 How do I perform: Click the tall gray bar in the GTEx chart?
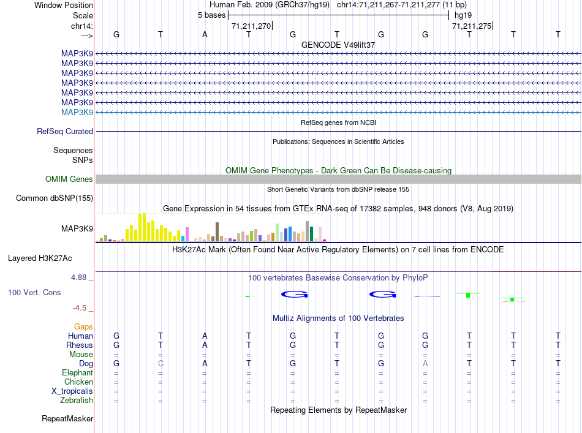(x=307, y=231)
